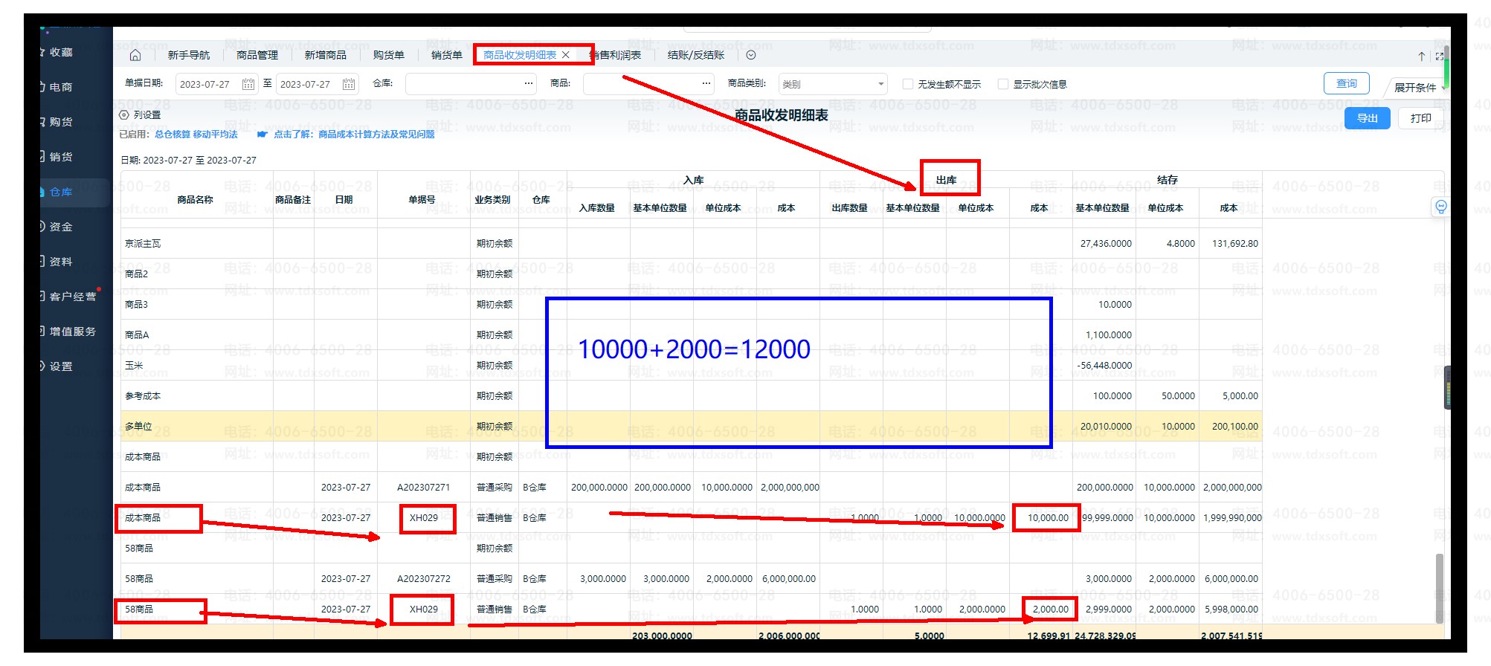Image resolution: width=1491 pixels, height=666 pixels.
Task: Click the up arrow icon near fullscreen
Action: coord(1421,56)
